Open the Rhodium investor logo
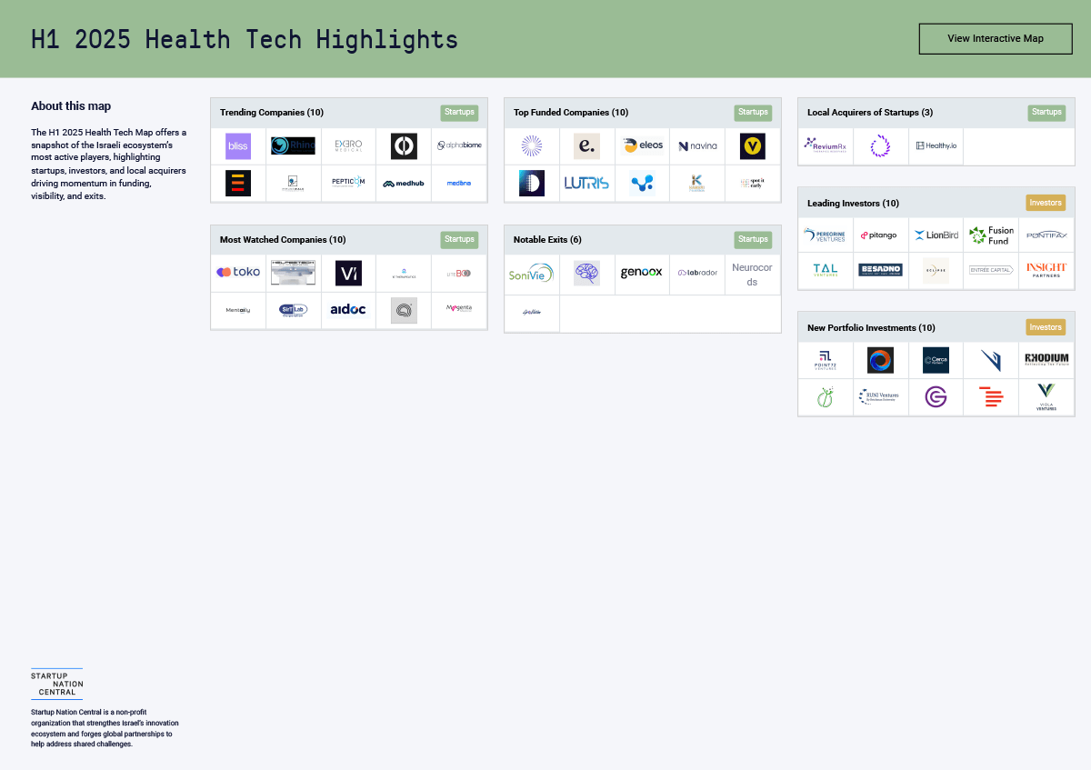 click(x=1046, y=359)
